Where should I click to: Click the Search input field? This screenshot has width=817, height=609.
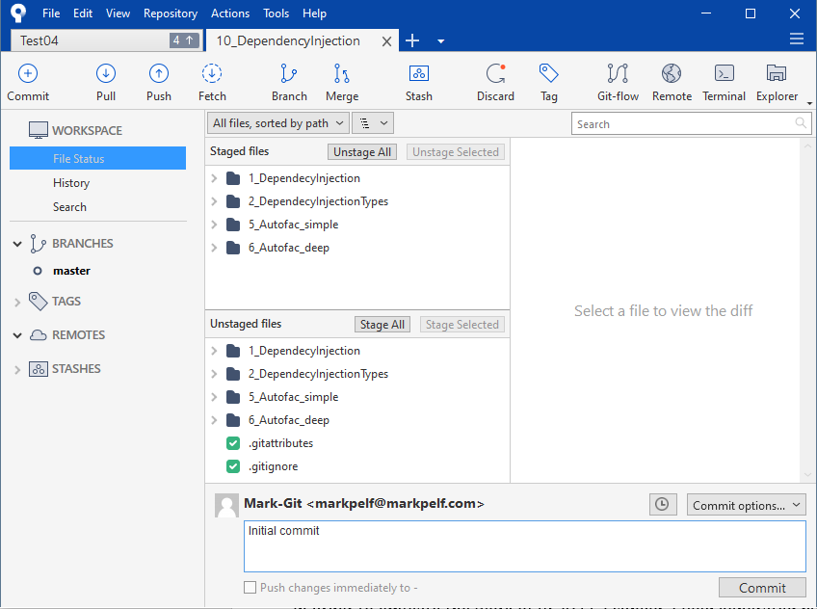coord(692,123)
